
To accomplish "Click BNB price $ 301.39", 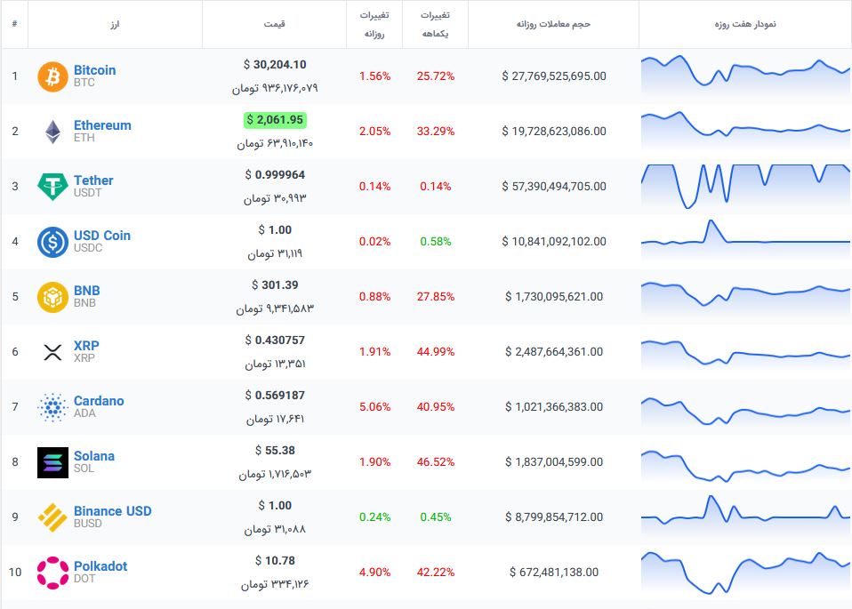I will pyautogui.click(x=275, y=285).
